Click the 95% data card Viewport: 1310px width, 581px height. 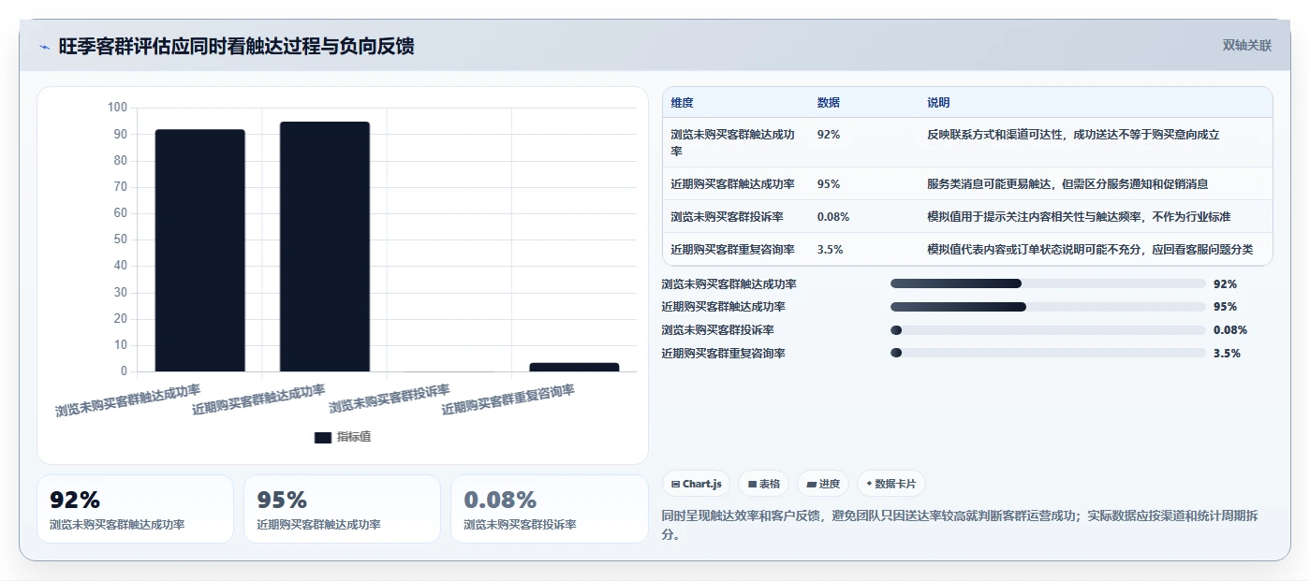point(342,509)
